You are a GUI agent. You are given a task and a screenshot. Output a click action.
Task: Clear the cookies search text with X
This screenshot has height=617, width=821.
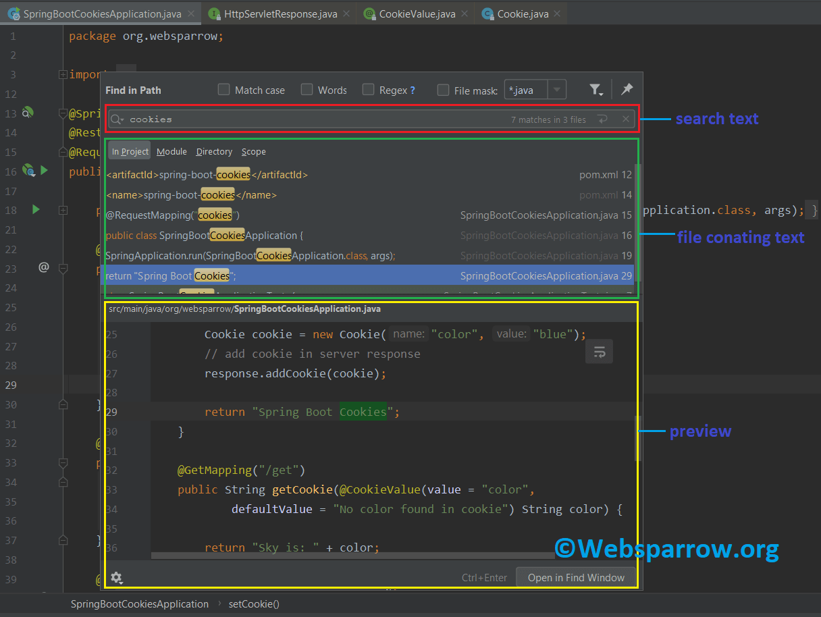coord(625,119)
